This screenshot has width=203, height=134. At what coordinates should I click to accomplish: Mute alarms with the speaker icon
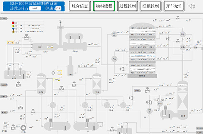click(191, 6)
